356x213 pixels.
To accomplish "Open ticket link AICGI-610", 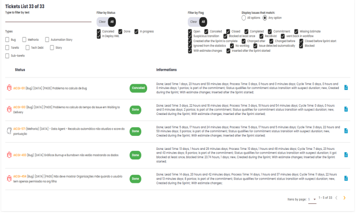I will point(19,107).
